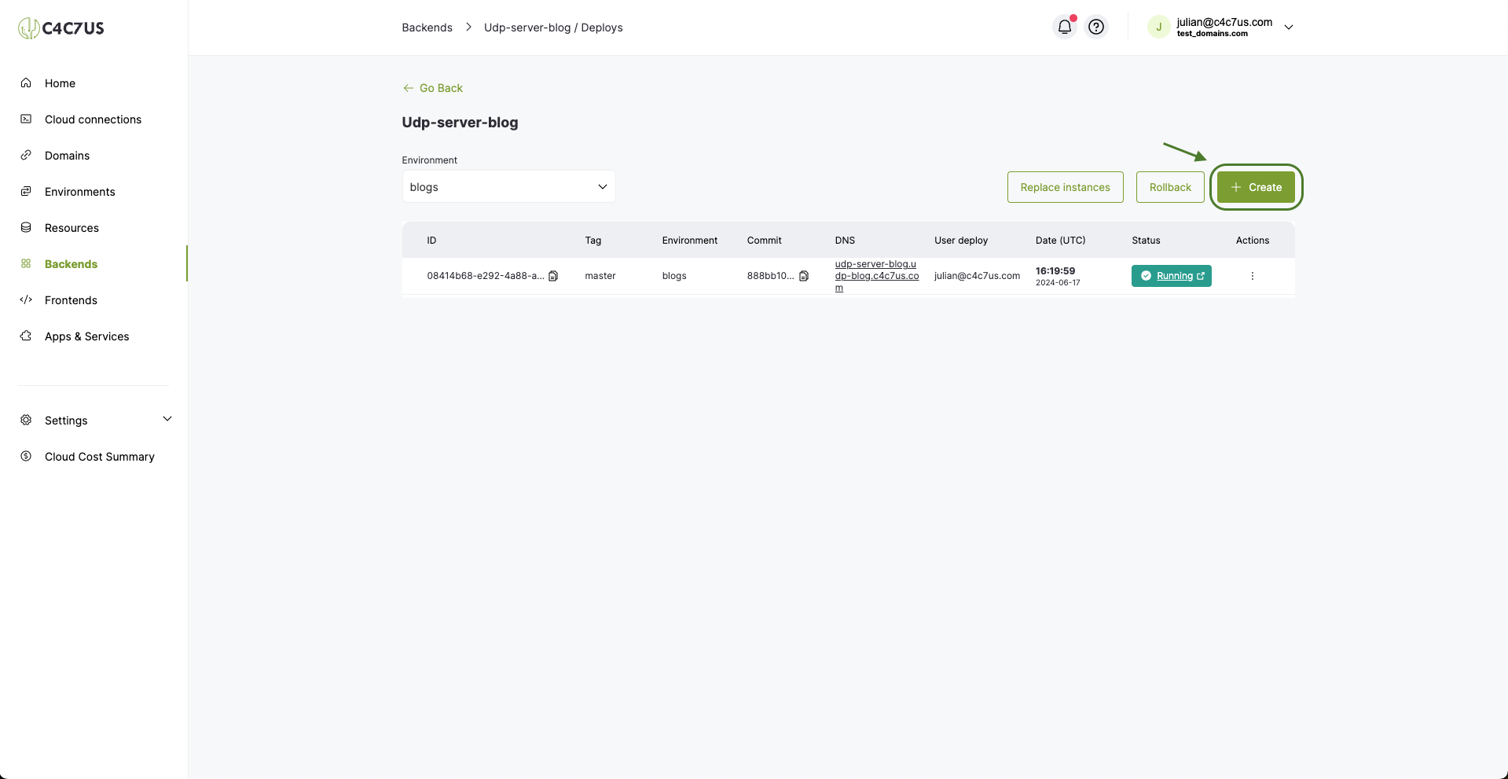Expand the Settings section chevron
This screenshot has width=1508, height=779.
pos(167,419)
